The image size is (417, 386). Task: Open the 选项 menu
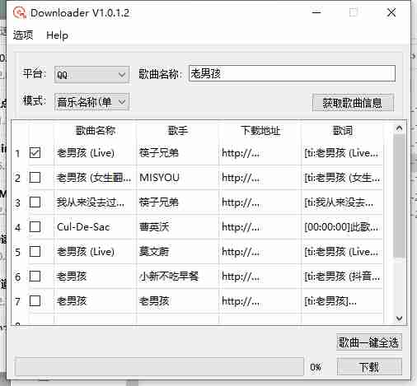23,35
